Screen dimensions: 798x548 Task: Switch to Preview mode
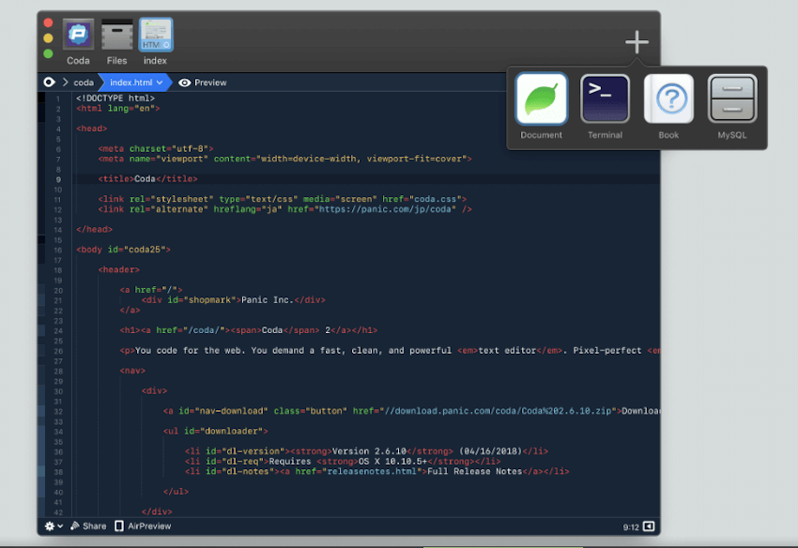tap(203, 83)
